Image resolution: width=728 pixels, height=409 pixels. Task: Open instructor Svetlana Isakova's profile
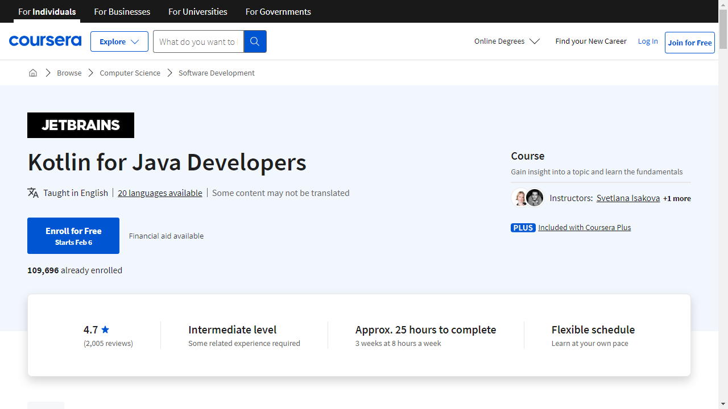click(628, 198)
